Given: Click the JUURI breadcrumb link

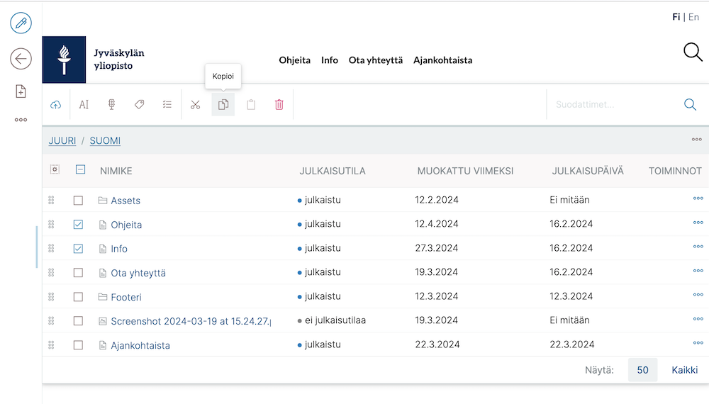Looking at the screenshot, I should pos(62,140).
